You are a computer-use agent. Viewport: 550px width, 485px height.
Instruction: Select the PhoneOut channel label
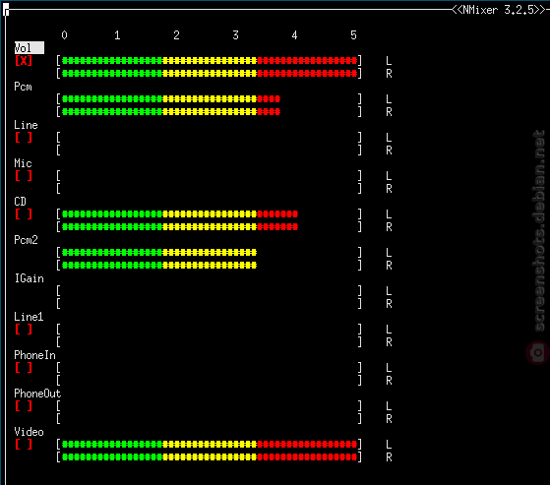[37, 394]
